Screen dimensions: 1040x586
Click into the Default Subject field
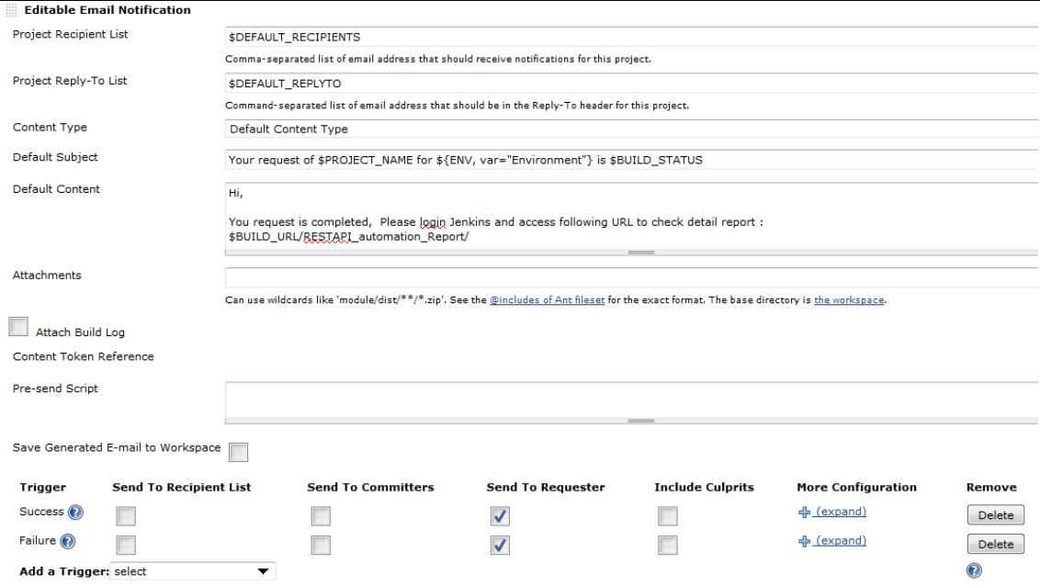point(631,159)
